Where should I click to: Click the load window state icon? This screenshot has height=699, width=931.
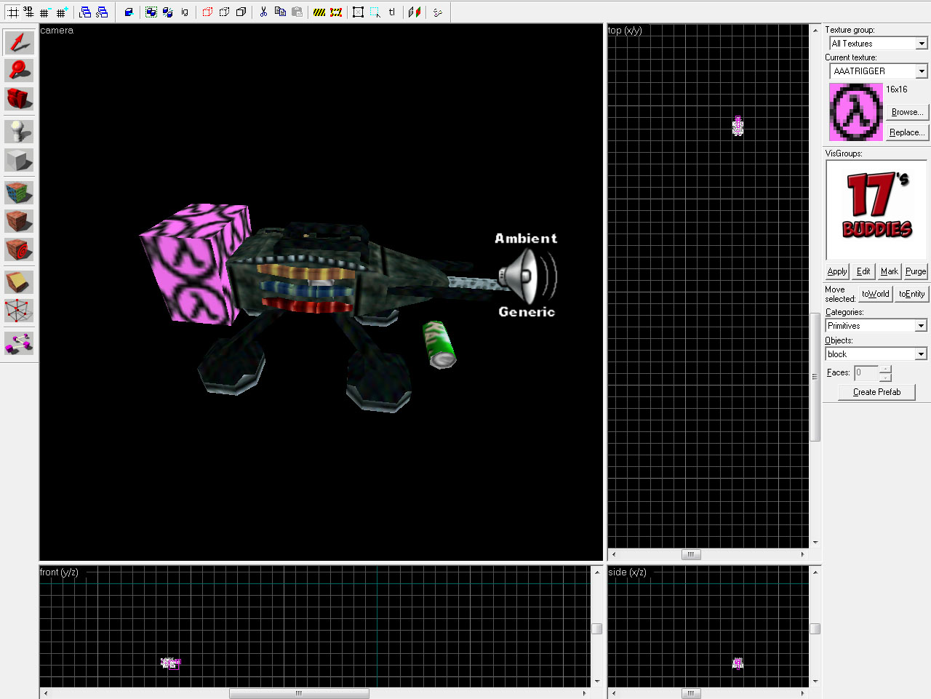tap(85, 12)
